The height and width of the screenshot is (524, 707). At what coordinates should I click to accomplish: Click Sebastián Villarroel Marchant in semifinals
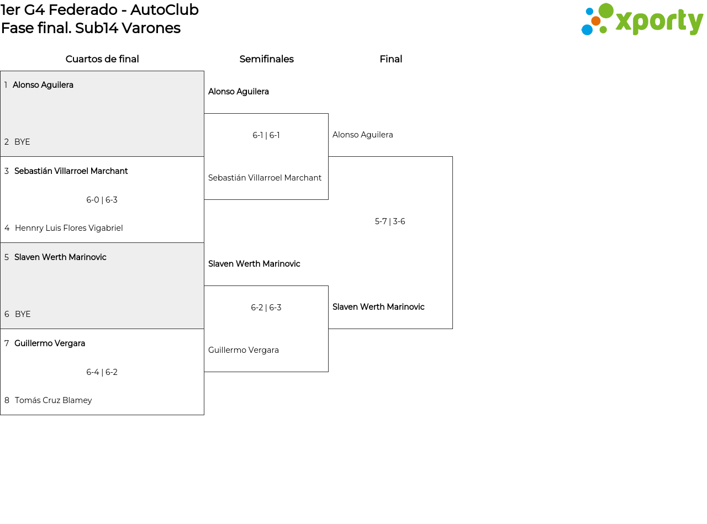tap(265, 178)
